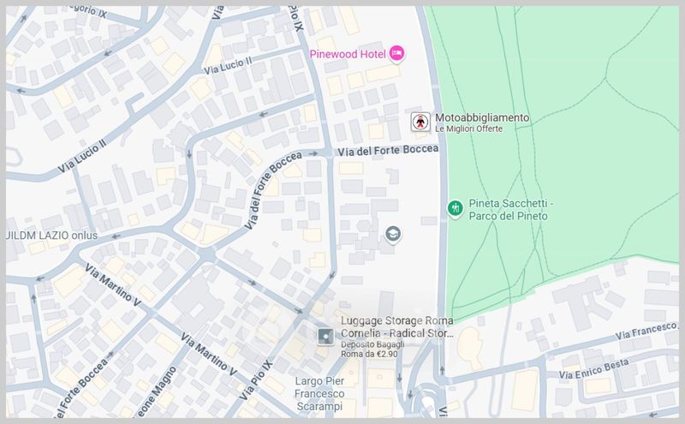The image size is (685, 424).
Task: Click the Motoabbigliamento place label
Action: point(482,117)
